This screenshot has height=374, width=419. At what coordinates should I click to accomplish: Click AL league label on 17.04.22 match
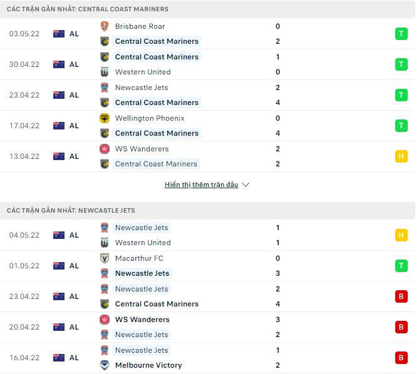pos(74,126)
